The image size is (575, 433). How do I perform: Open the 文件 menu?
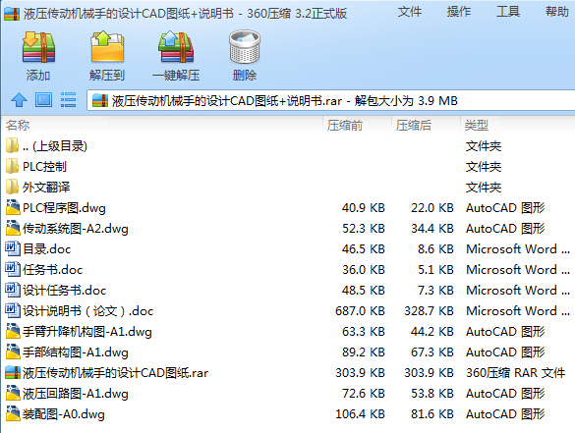coord(410,12)
